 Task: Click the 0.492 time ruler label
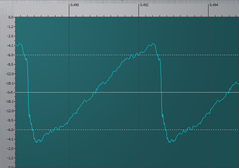[x=144, y=5]
